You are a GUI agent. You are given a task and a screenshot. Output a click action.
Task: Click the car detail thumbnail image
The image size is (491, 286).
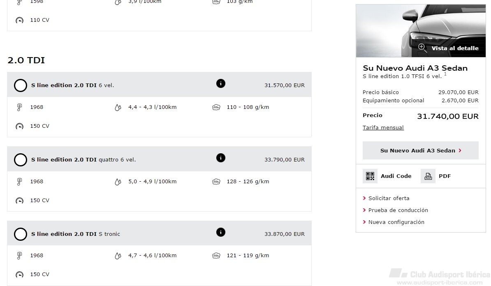tap(421, 31)
